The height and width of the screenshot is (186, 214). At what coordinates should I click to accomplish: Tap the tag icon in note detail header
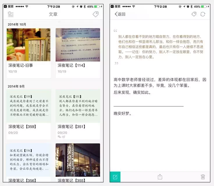coord(194,14)
